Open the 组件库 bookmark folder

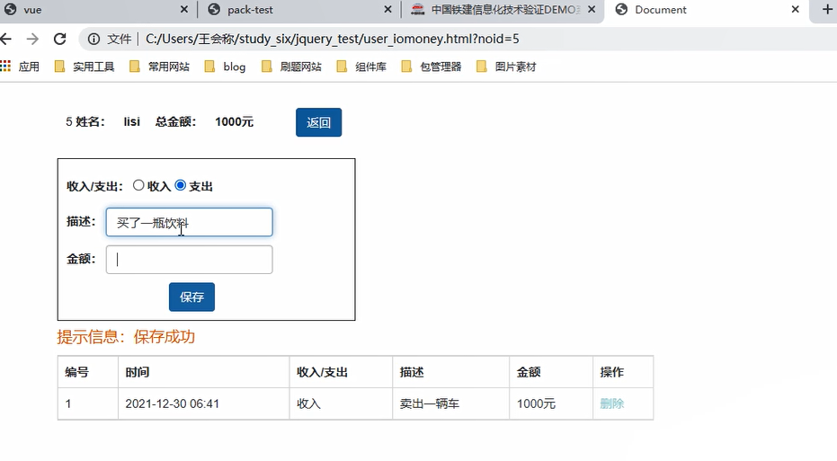pyautogui.click(x=361, y=66)
